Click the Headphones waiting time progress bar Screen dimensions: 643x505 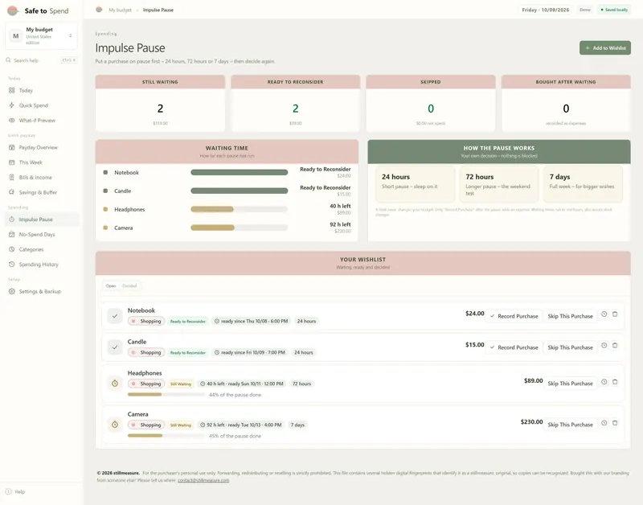pyautogui.click(x=239, y=209)
